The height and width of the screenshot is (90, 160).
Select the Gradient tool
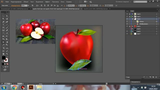[7, 42]
